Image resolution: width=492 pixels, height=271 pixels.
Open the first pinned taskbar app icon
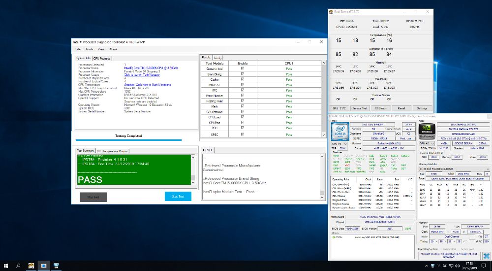(x=31, y=266)
